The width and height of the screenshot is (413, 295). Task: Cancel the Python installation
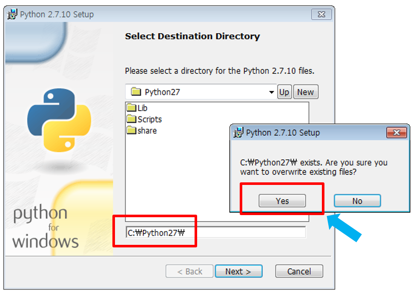click(299, 271)
